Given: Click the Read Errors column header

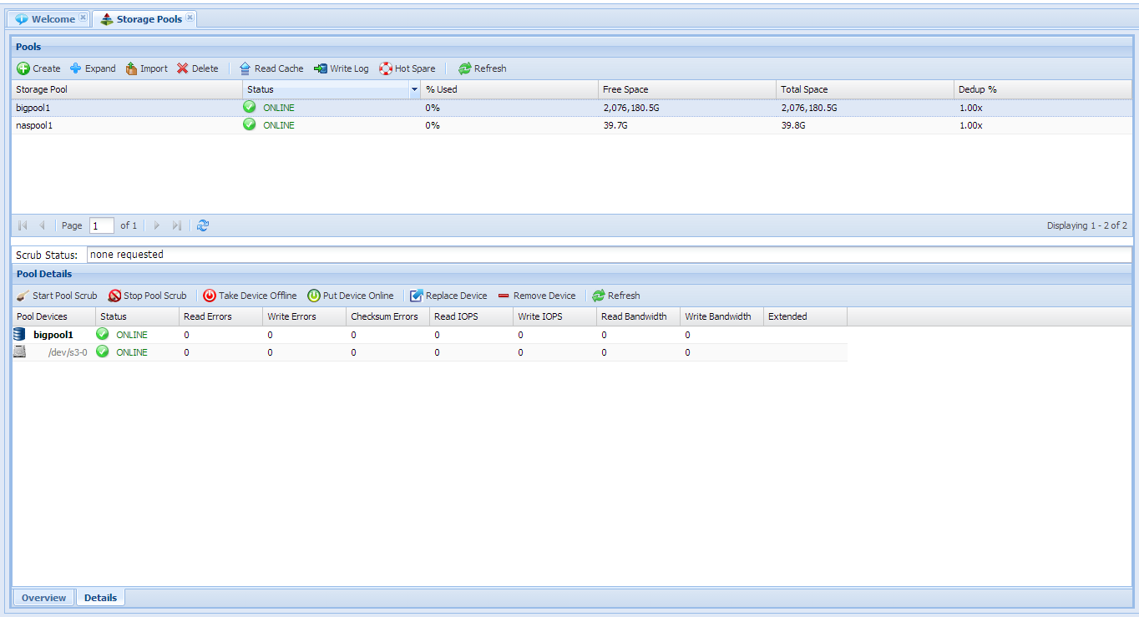Looking at the screenshot, I should (221, 316).
